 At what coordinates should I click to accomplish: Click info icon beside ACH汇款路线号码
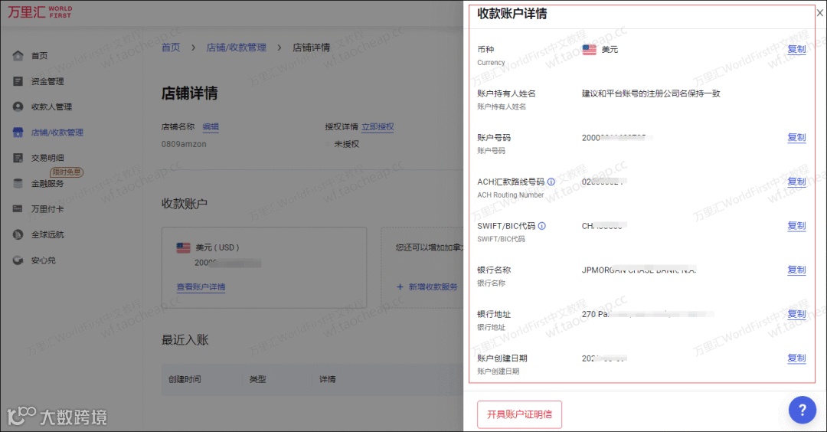[x=551, y=182]
